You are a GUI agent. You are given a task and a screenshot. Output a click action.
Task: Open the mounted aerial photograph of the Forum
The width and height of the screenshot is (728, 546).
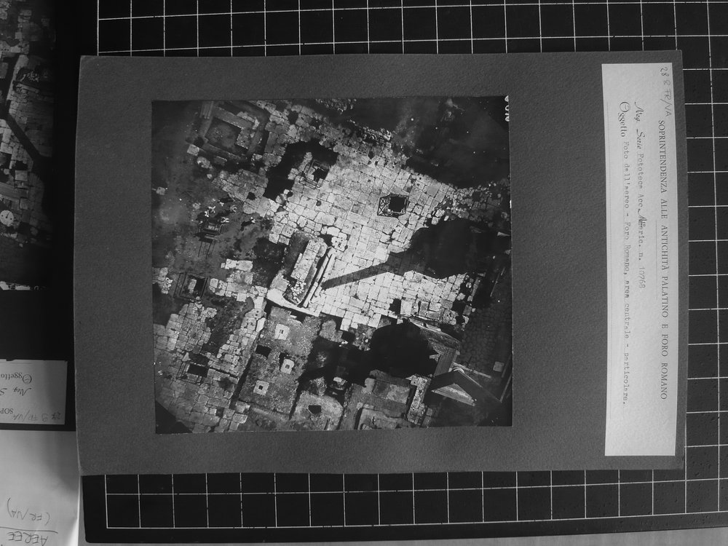(x=332, y=265)
